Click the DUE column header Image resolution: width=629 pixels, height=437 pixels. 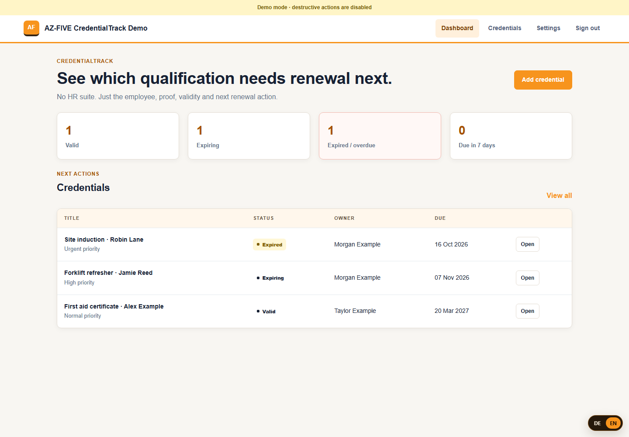(x=440, y=218)
